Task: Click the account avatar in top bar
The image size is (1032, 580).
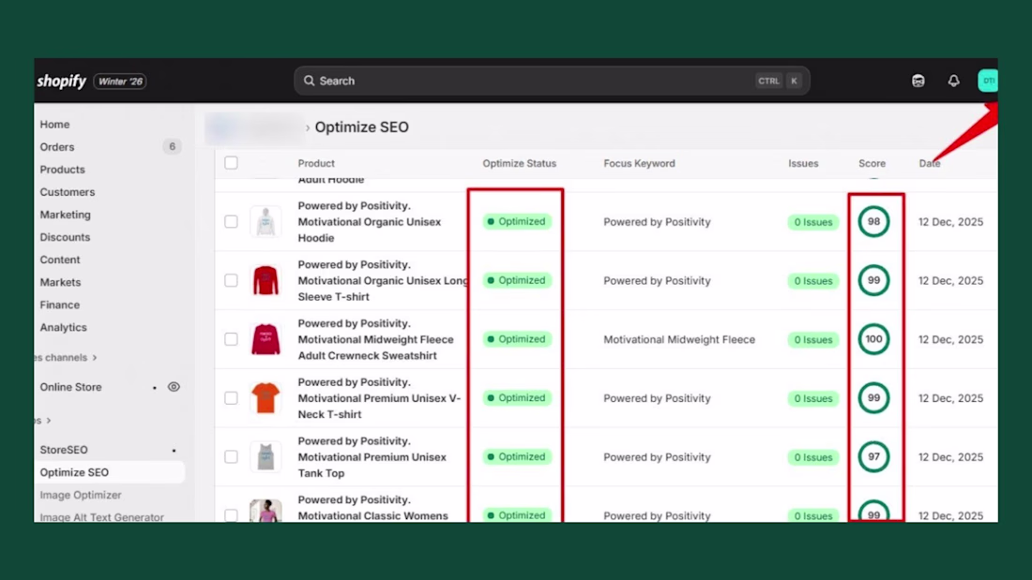Action: [x=987, y=81]
